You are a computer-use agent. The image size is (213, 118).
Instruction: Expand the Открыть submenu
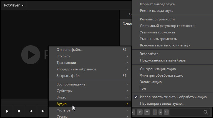click(90, 56)
